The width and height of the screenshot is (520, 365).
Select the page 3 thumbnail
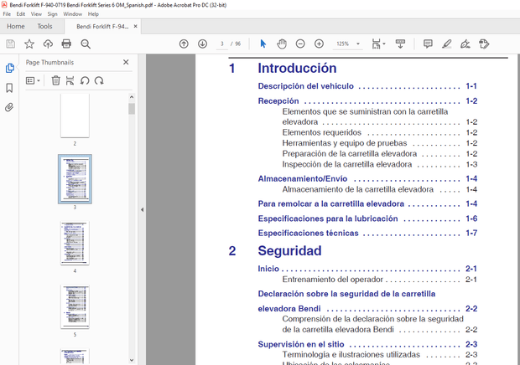coord(75,179)
